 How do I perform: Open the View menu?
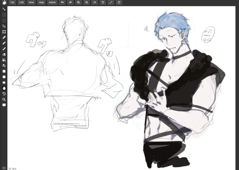point(31,2)
